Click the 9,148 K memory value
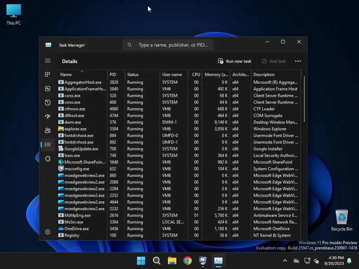Viewport: 359px width, 269px height. pos(221,122)
